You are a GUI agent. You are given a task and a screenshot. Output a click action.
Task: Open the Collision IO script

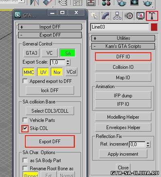(123, 67)
